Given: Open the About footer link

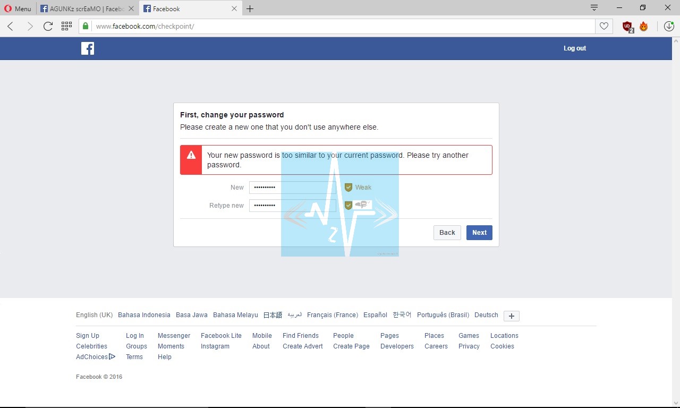Looking at the screenshot, I should [x=261, y=346].
